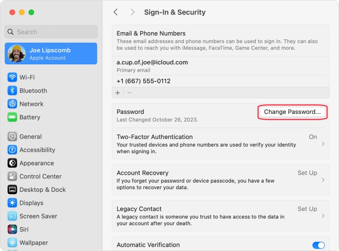Open Joe Lipscomb Apple Account profile
Viewport: 339px width, 251px height.
click(51, 54)
